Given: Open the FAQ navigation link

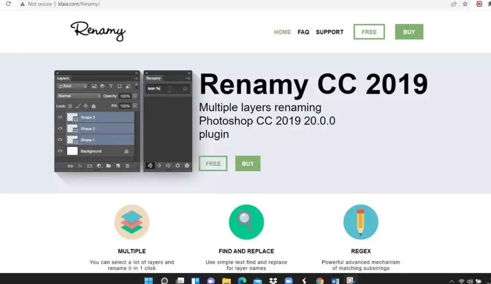Looking at the screenshot, I should [x=304, y=32].
